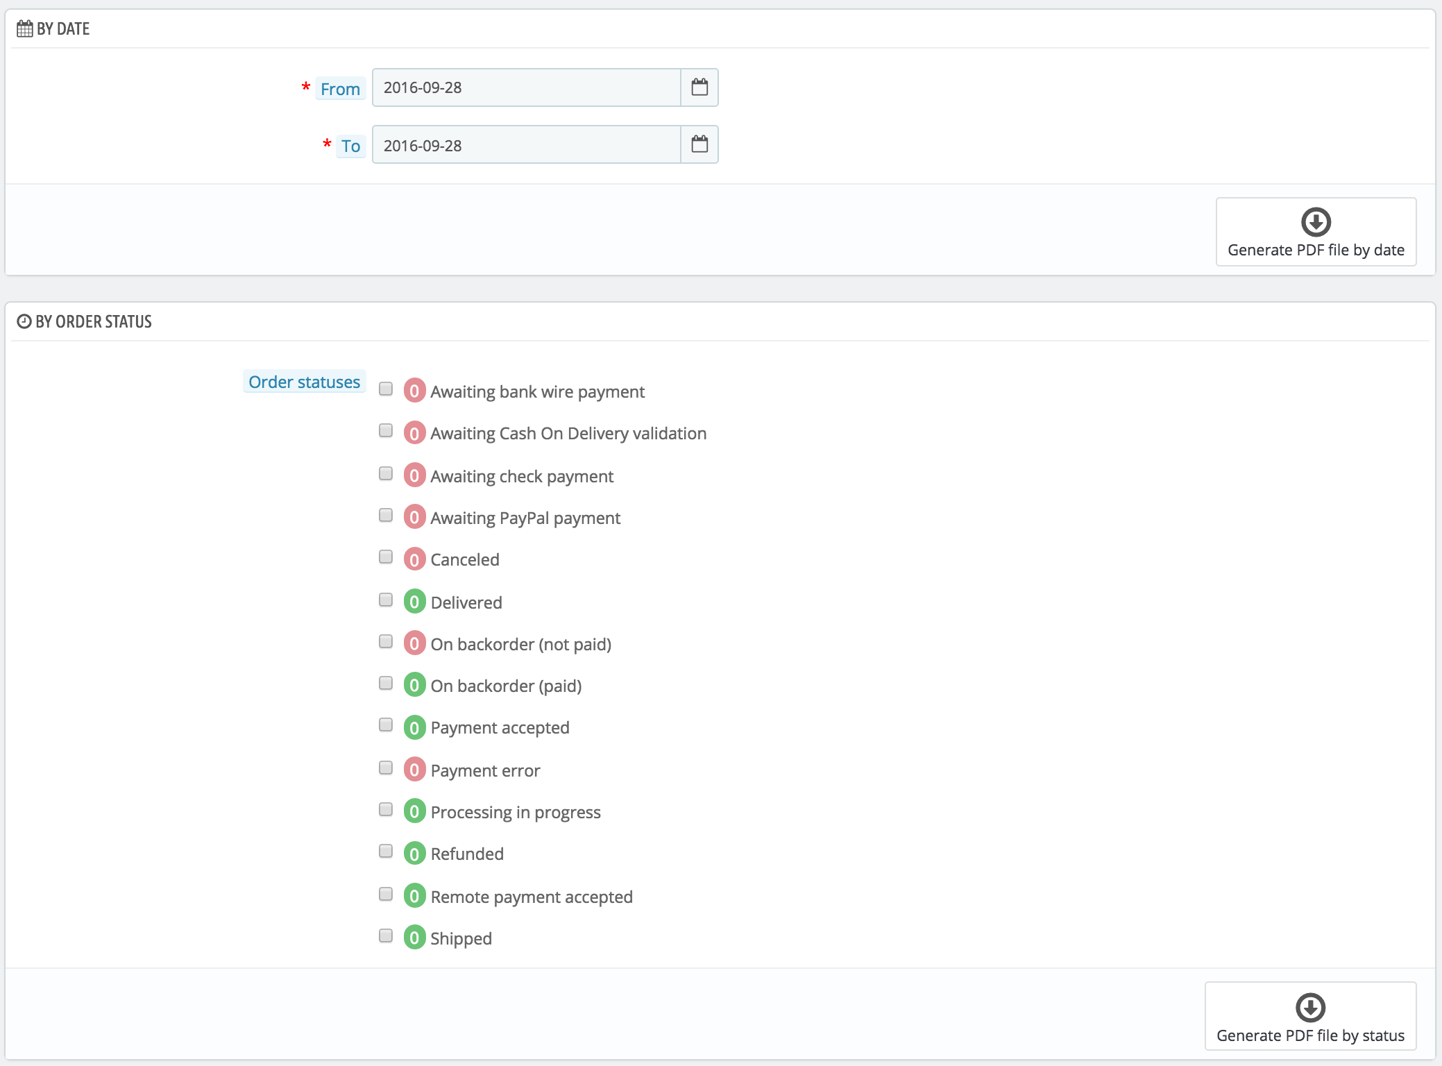Screen dimensions: 1442x1066
Task: Toggle the On backorder (paid) checkbox
Action: 386,683
